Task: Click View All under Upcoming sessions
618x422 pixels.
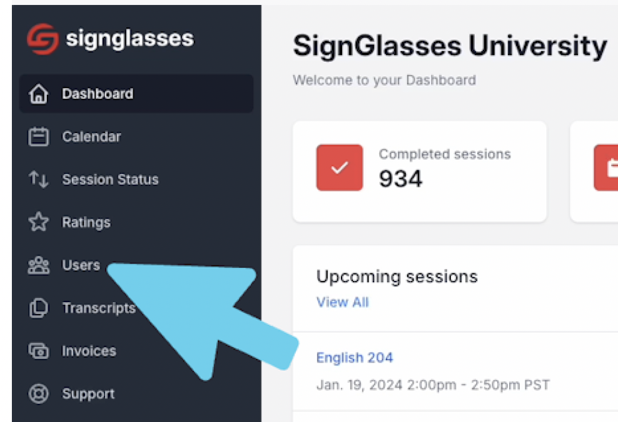Action: (x=343, y=302)
